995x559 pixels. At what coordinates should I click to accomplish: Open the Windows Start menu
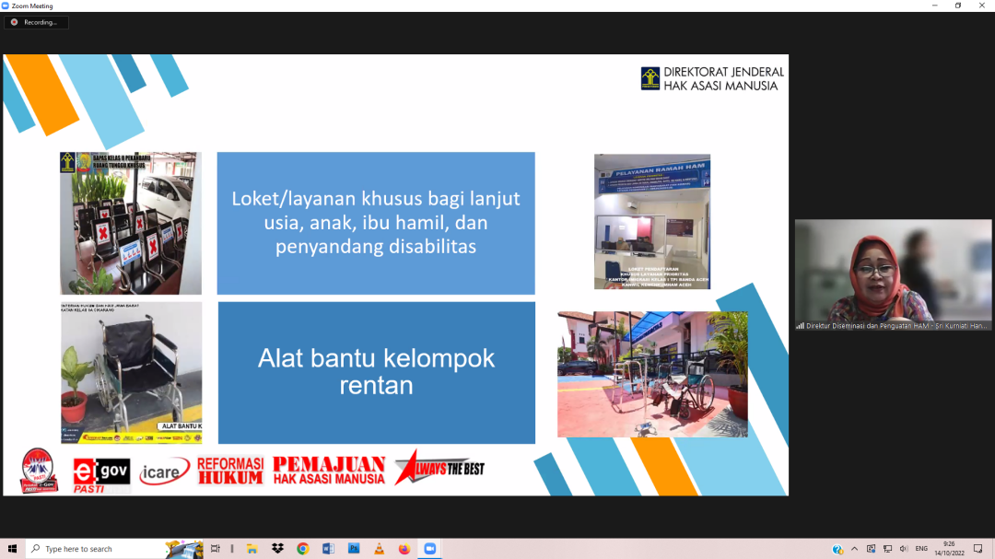(x=12, y=549)
